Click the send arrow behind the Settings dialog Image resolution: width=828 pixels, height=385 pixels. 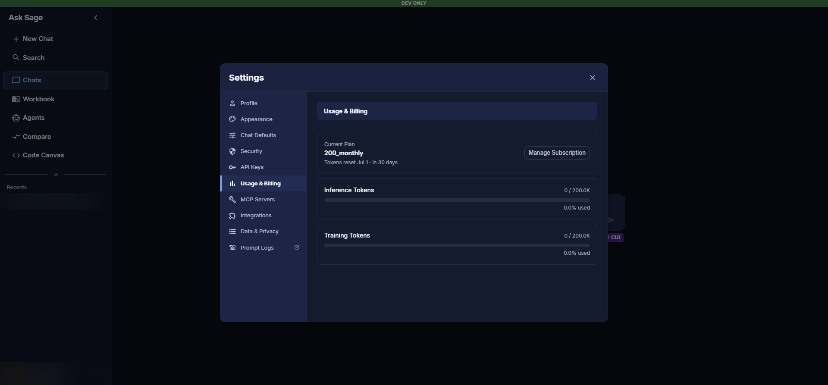(611, 220)
